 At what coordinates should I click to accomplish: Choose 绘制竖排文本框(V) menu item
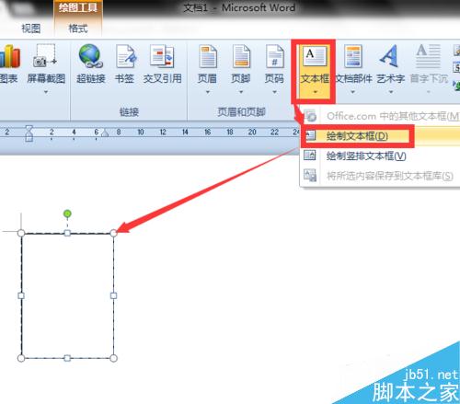click(x=380, y=156)
